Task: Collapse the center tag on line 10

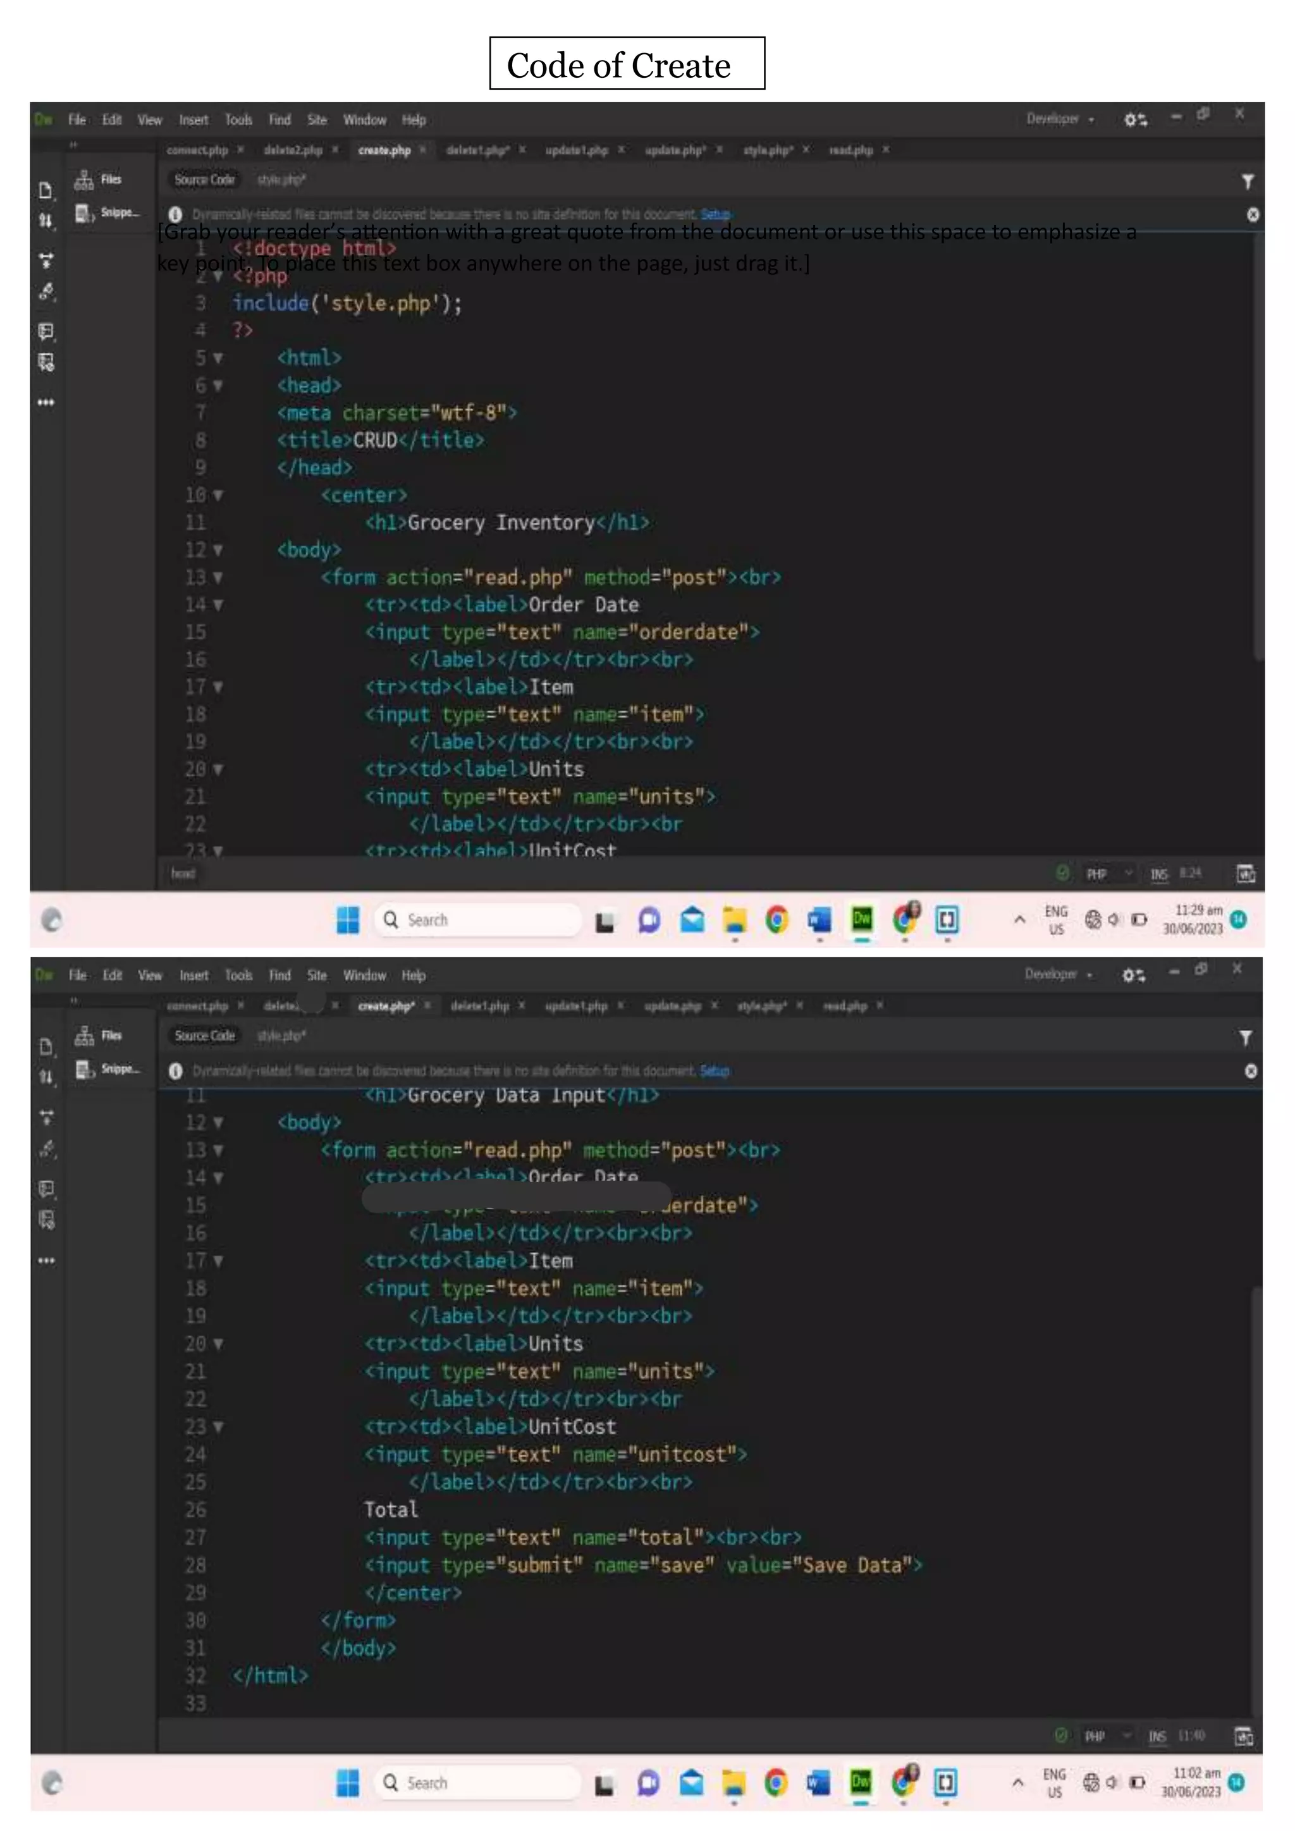Action: [x=219, y=496]
